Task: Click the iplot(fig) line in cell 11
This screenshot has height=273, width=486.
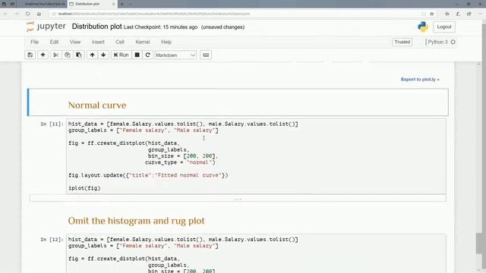Action: coord(84,188)
